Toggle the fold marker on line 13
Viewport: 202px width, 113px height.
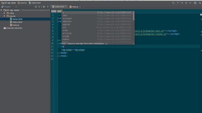(58, 53)
